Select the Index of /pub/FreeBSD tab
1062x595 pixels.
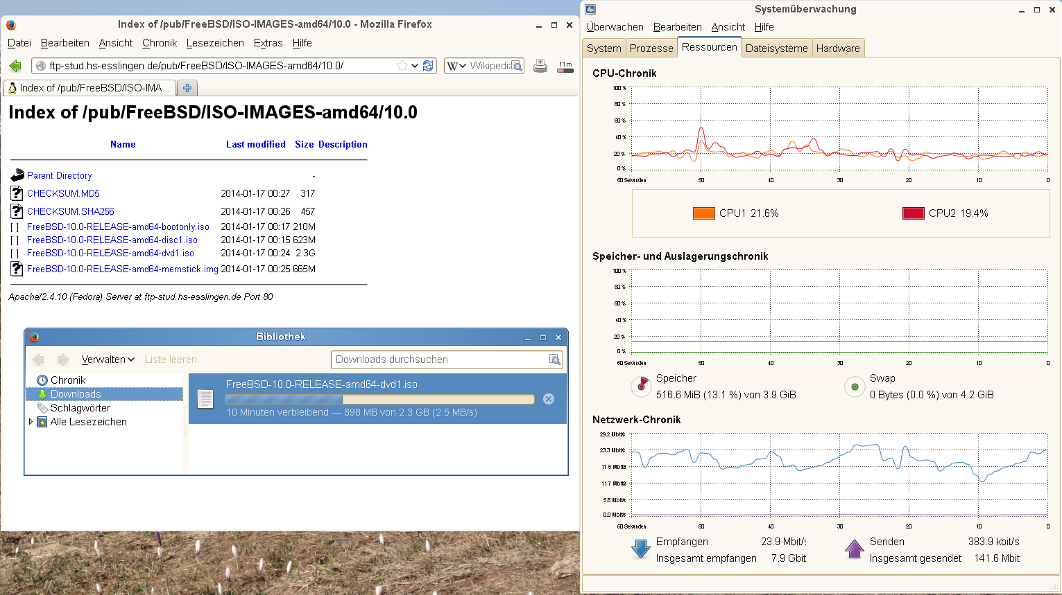[x=89, y=88]
